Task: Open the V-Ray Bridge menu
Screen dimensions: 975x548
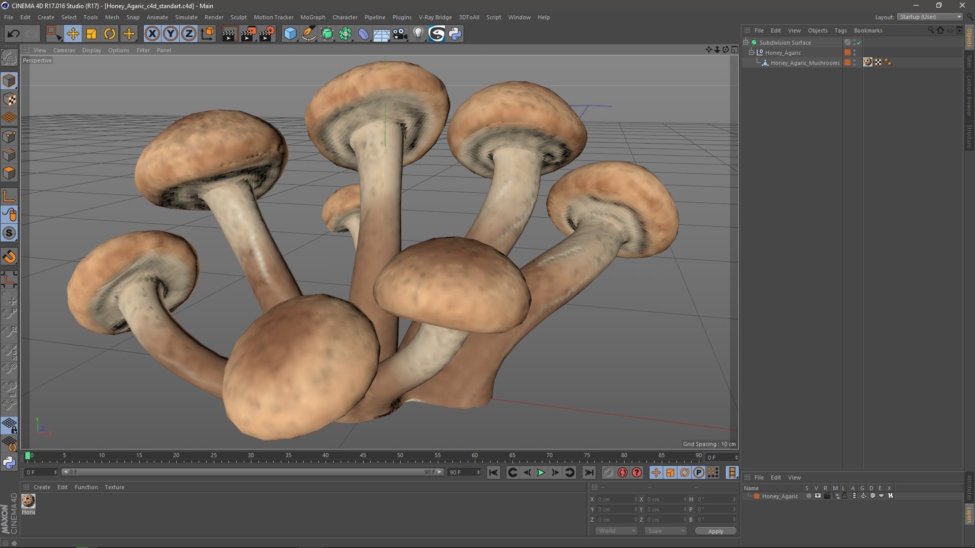Action: pos(435,17)
